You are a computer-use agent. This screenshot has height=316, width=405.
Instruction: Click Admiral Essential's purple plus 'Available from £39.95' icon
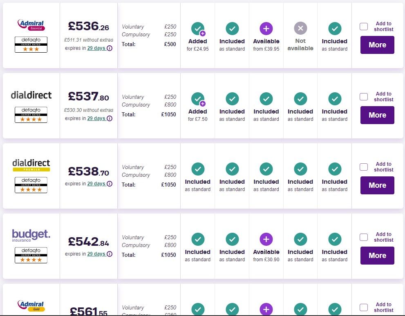266,28
